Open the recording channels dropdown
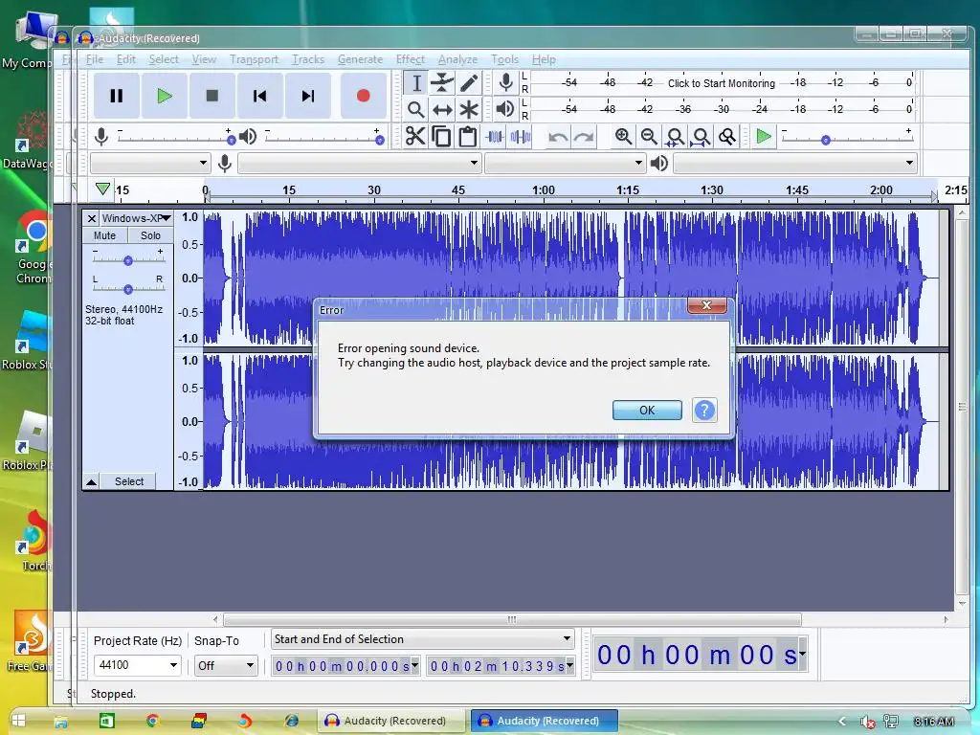980x735 pixels. (565, 163)
